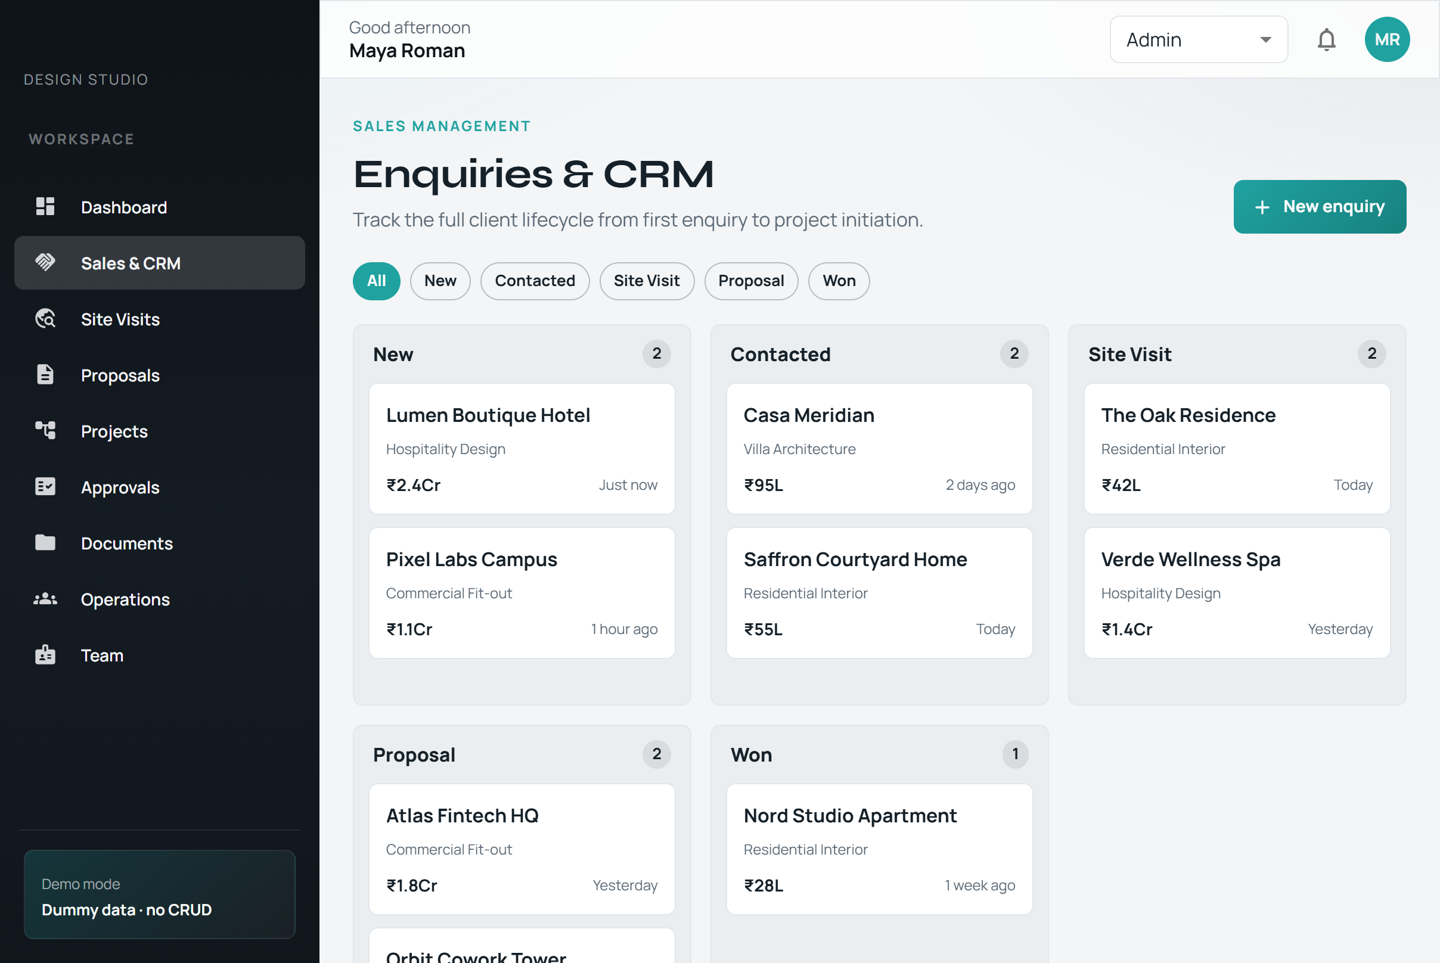Click the ₹1.8Cr value on Atlas Fintech

click(x=412, y=886)
